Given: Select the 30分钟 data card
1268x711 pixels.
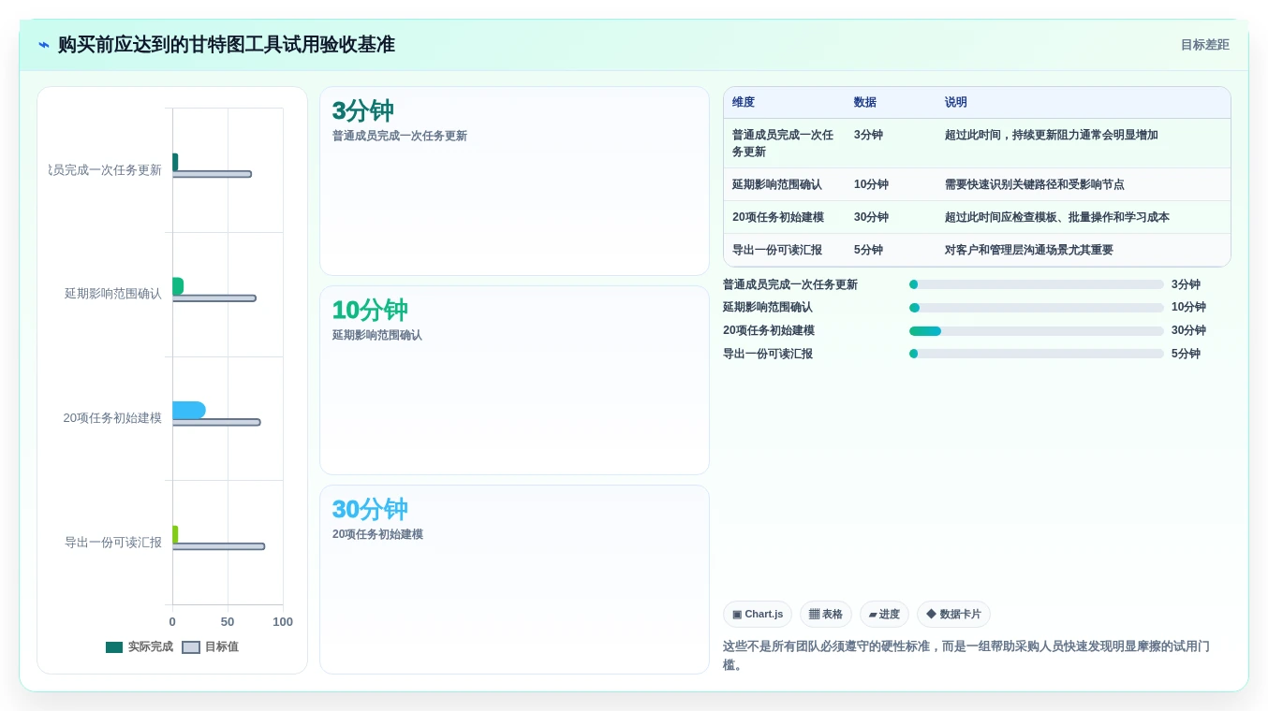Looking at the screenshot, I should point(514,579).
